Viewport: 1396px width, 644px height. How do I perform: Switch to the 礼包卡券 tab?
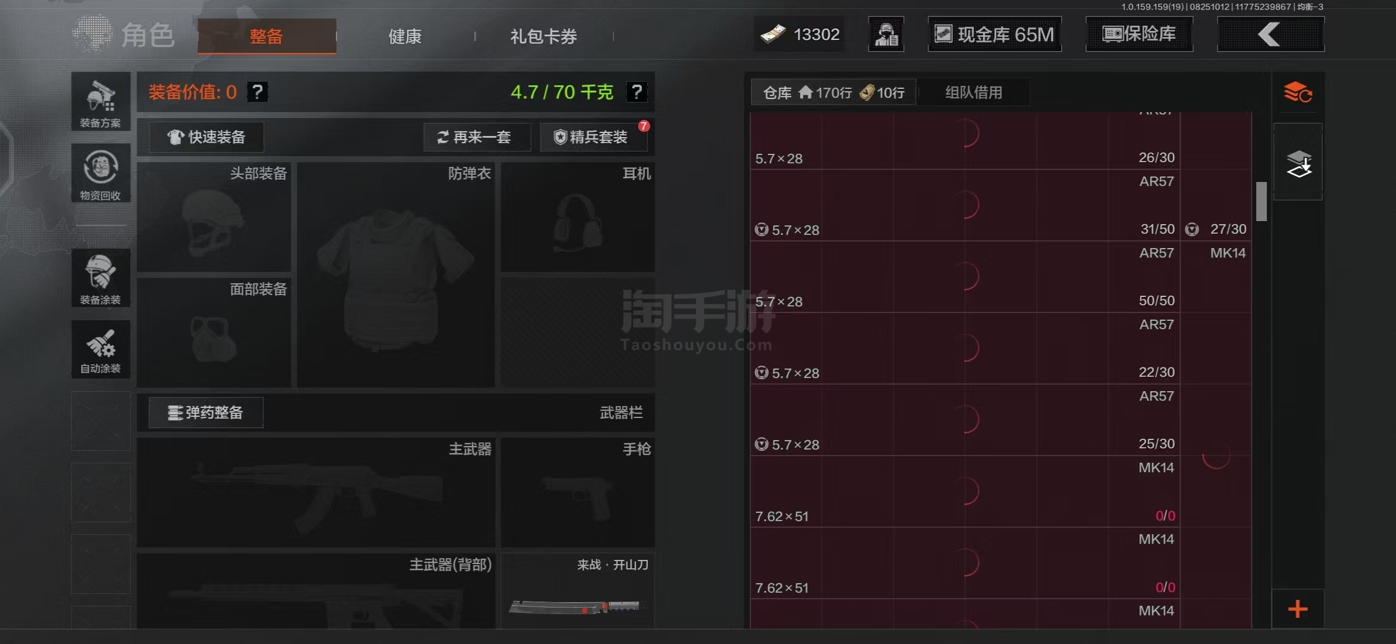pyautogui.click(x=543, y=36)
